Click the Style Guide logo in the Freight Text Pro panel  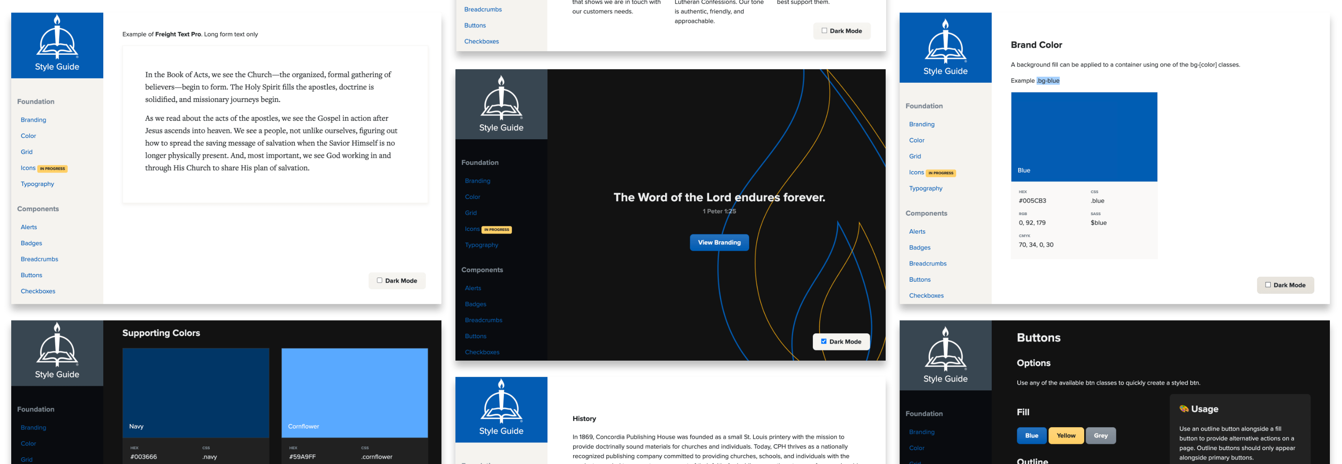[57, 45]
